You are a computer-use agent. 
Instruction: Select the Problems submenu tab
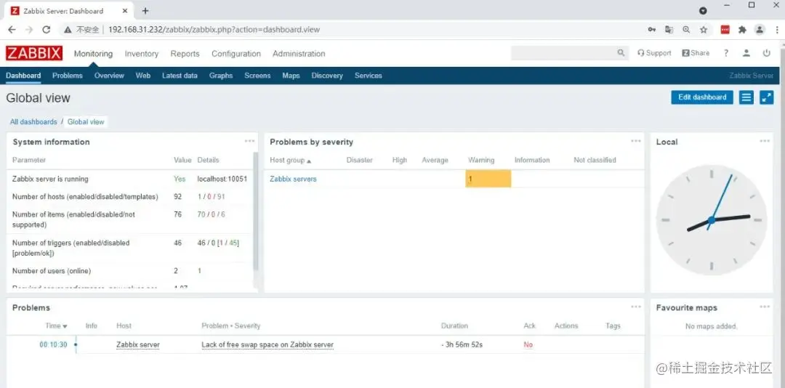[67, 76]
